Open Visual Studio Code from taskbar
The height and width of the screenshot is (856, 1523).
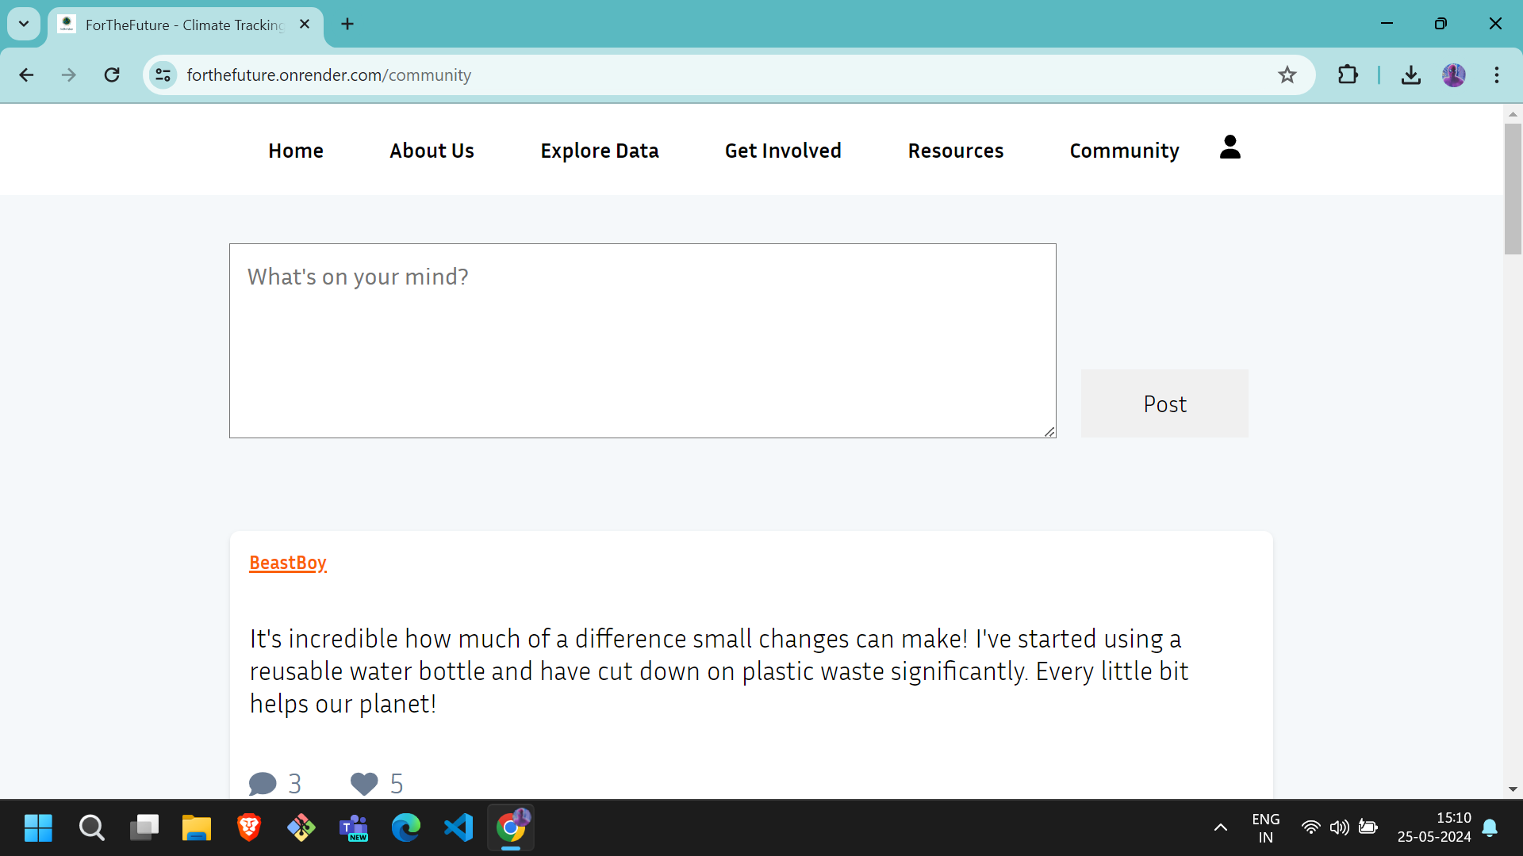click(458, 828)
